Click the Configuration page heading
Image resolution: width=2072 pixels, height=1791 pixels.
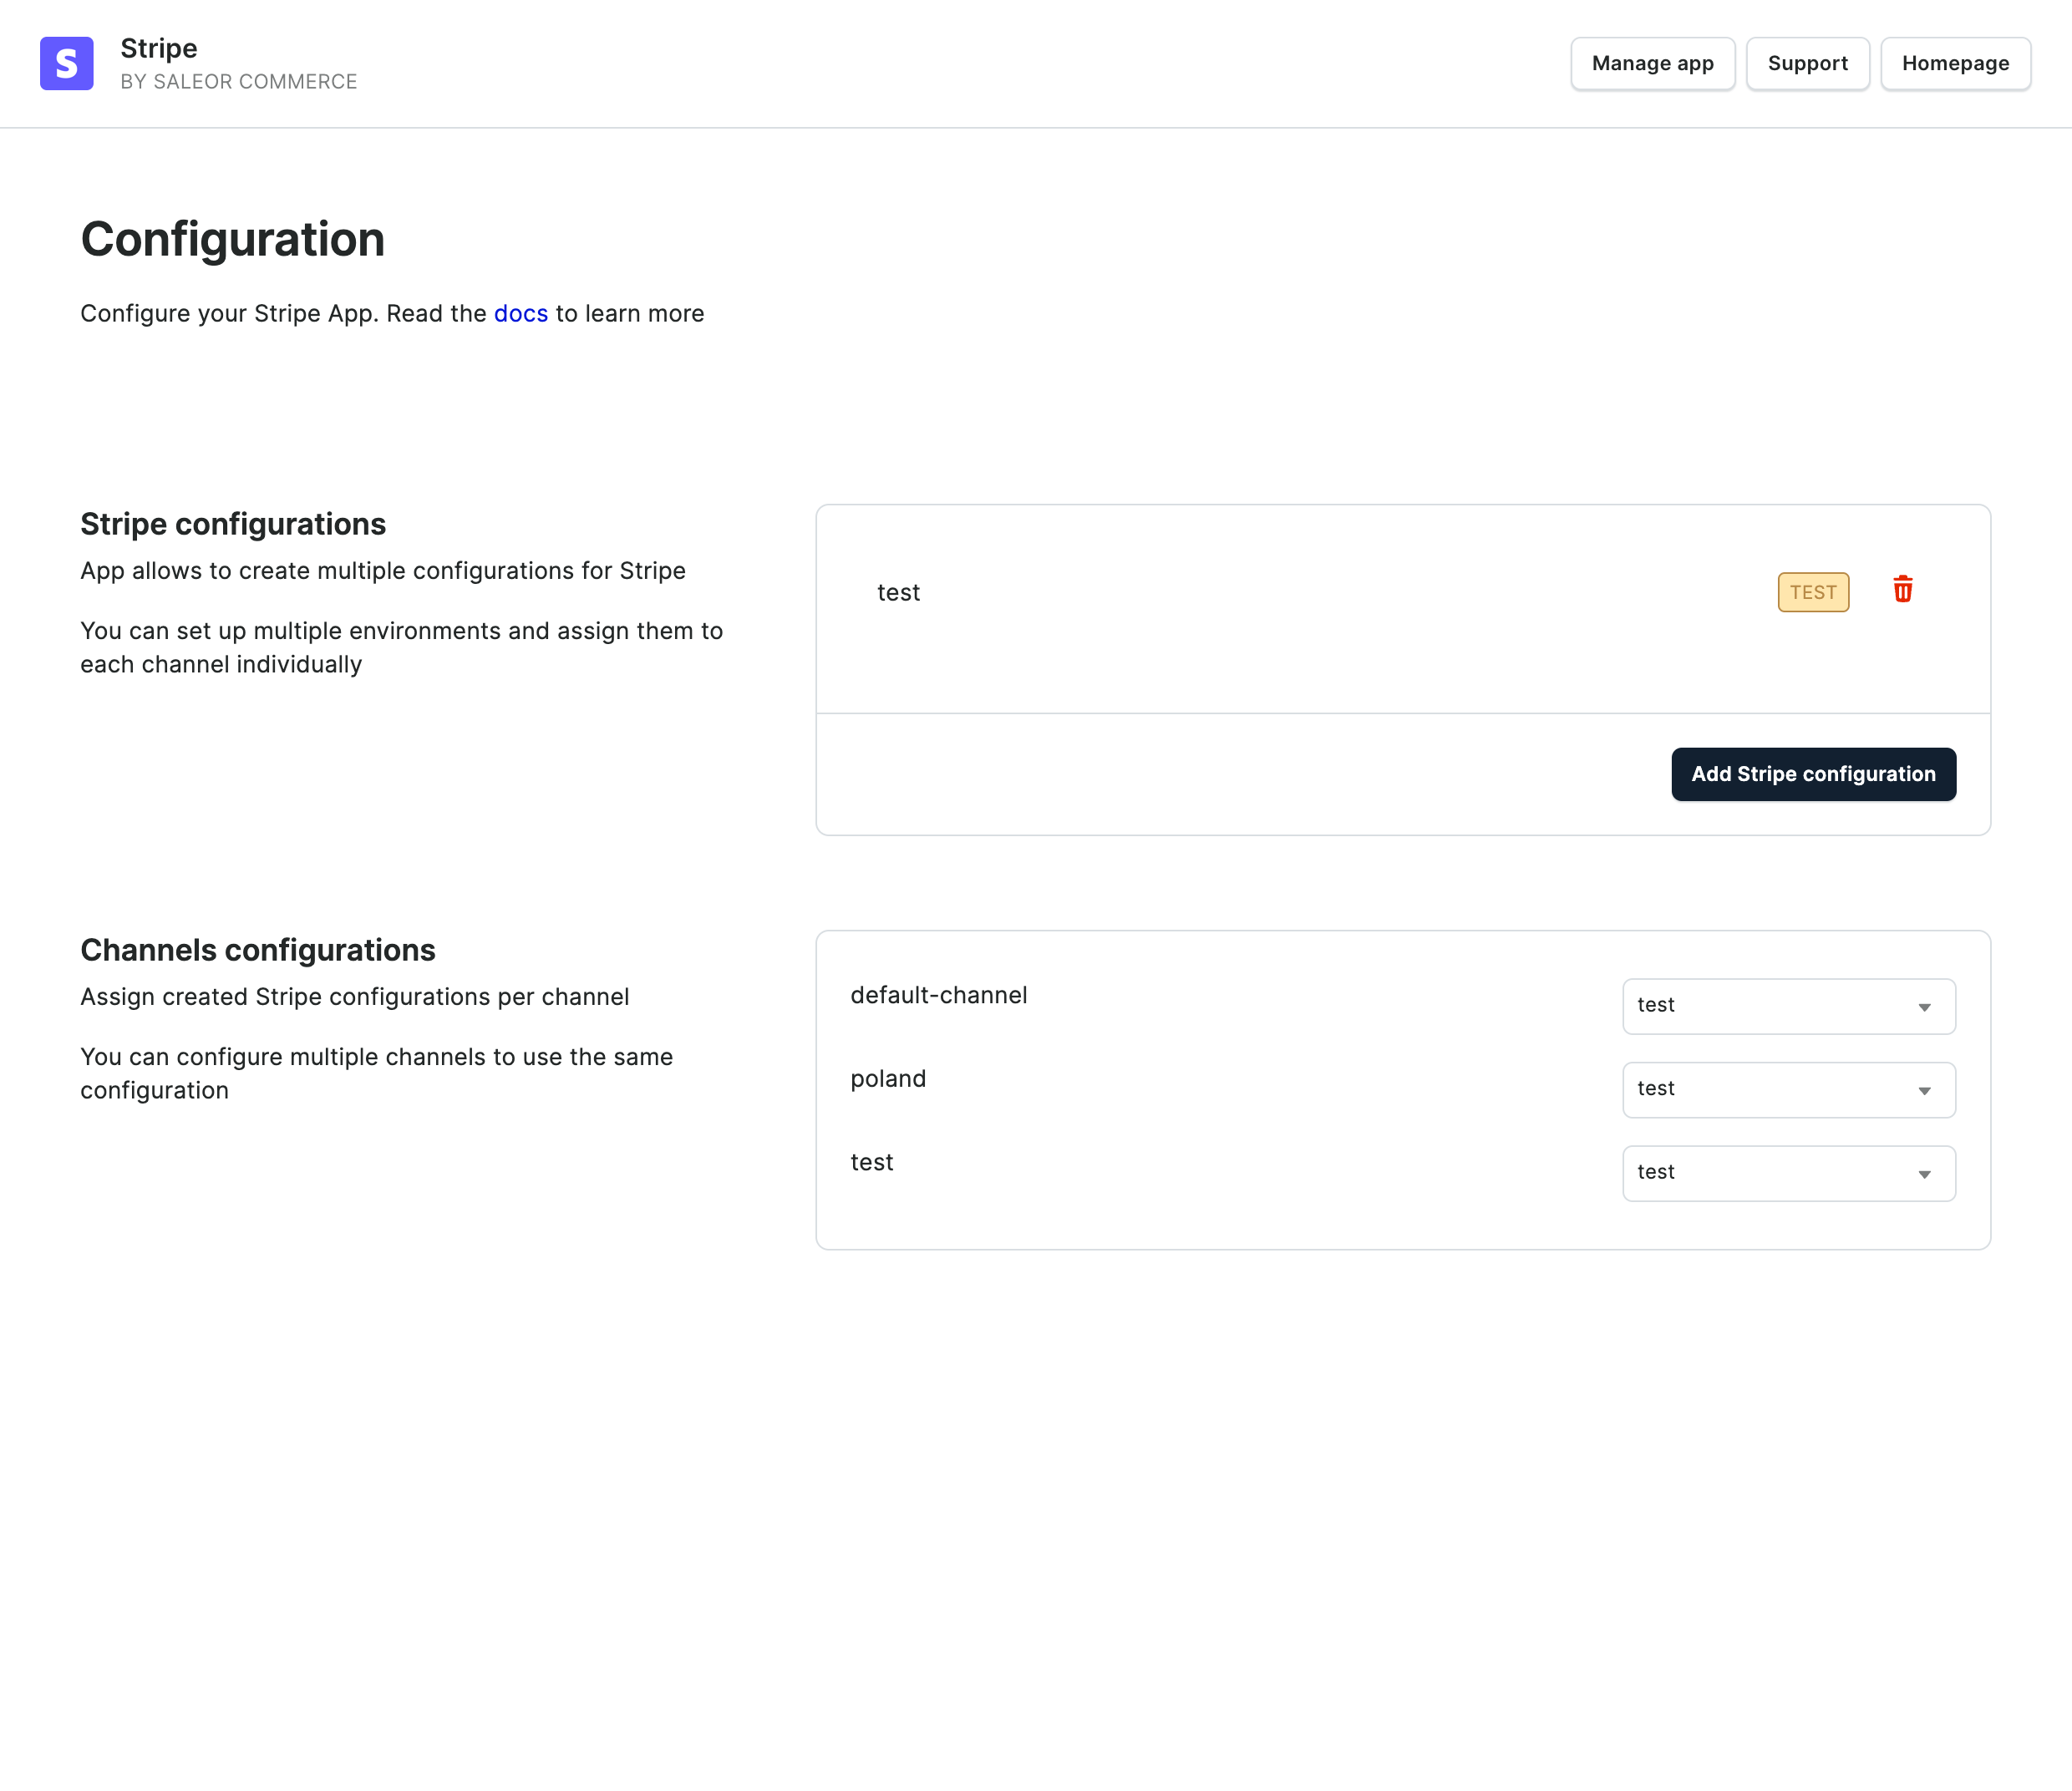point(233,238)
